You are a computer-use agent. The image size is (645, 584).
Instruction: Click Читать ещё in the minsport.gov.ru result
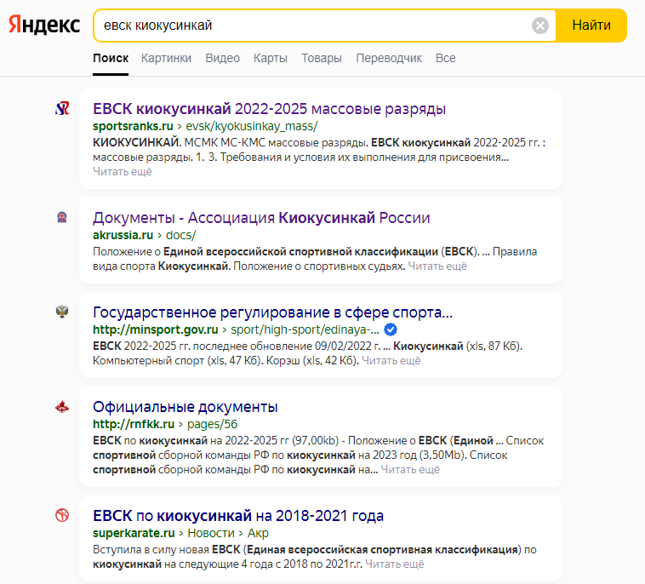pos(391,360)
